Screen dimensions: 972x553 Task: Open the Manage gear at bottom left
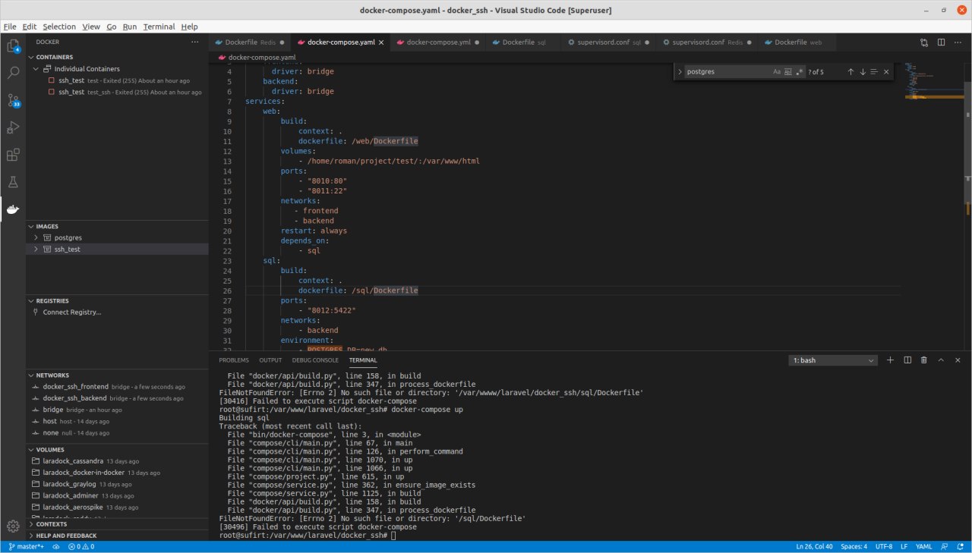[13, 526]
